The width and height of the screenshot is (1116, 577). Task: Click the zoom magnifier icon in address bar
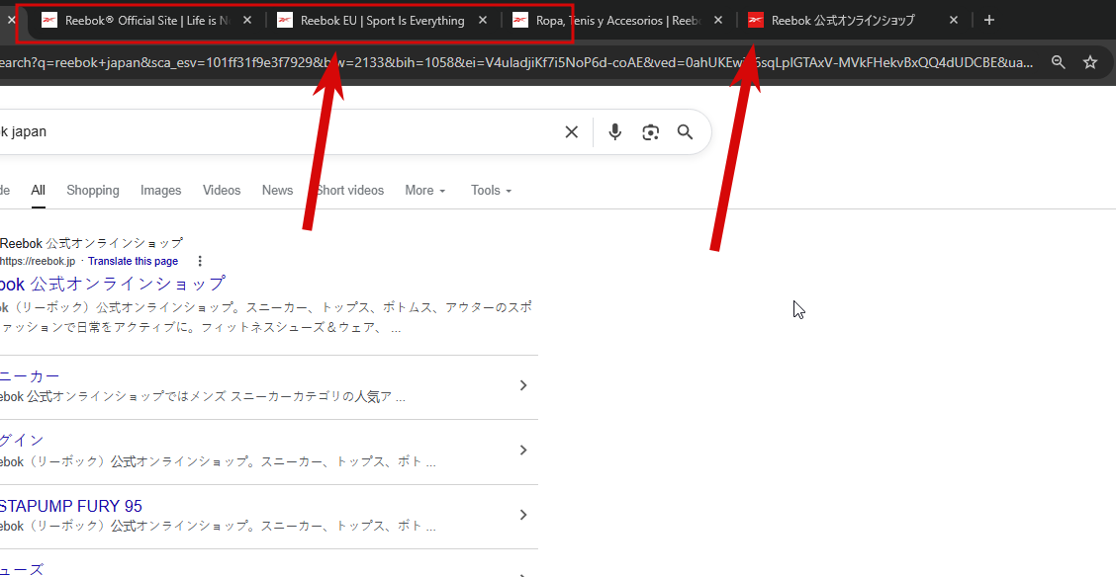click(x=1059, y=62)
